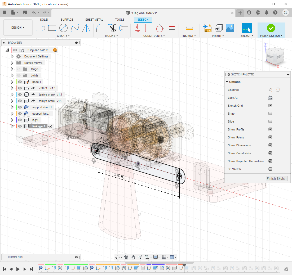Click the Trim scissors tool
The height and width of the screenshot is (275, 292).
coord(112,28)
